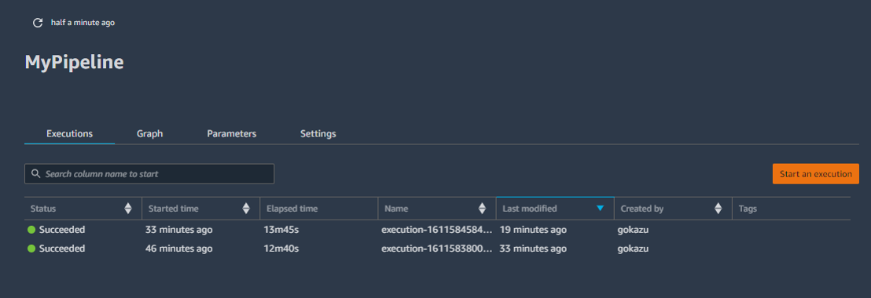Sort by Name column arrows
Viewport: 871px width, 298px height.
[482, 209]
